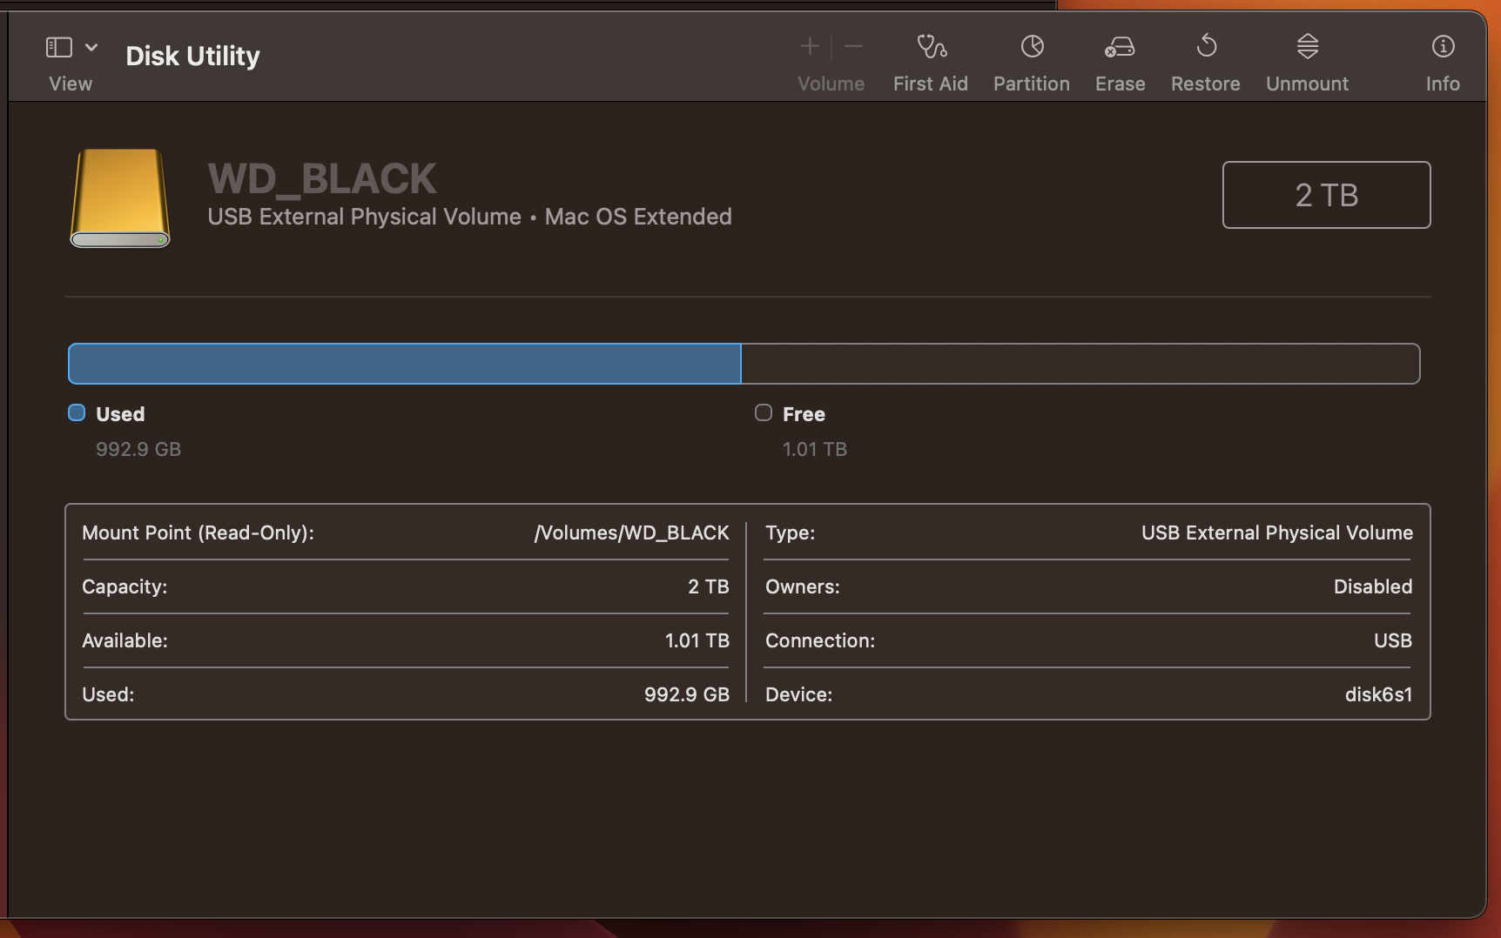Select the Restore arrow icon
This screenshot has height=938, width=1501.
coord(1207,45)
